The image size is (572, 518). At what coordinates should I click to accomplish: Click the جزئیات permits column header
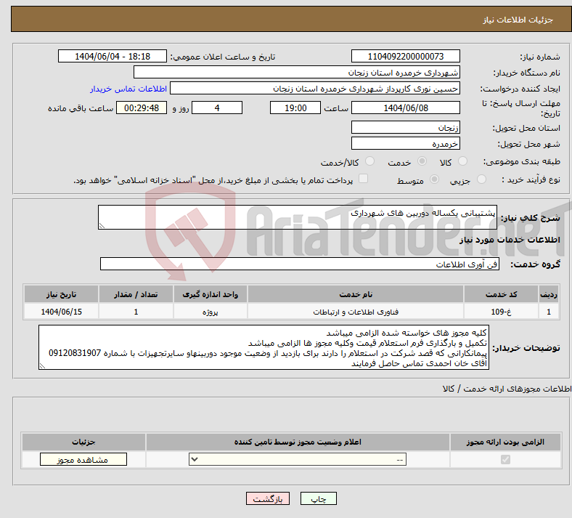click(x=83, y=442)
